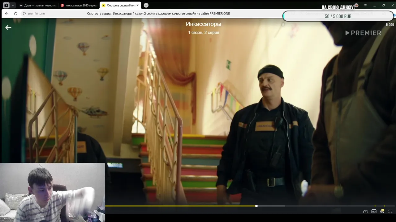396x222 pixels.
Task: Click the profile avatar in the title bar
Action: (x=356, y=5)
